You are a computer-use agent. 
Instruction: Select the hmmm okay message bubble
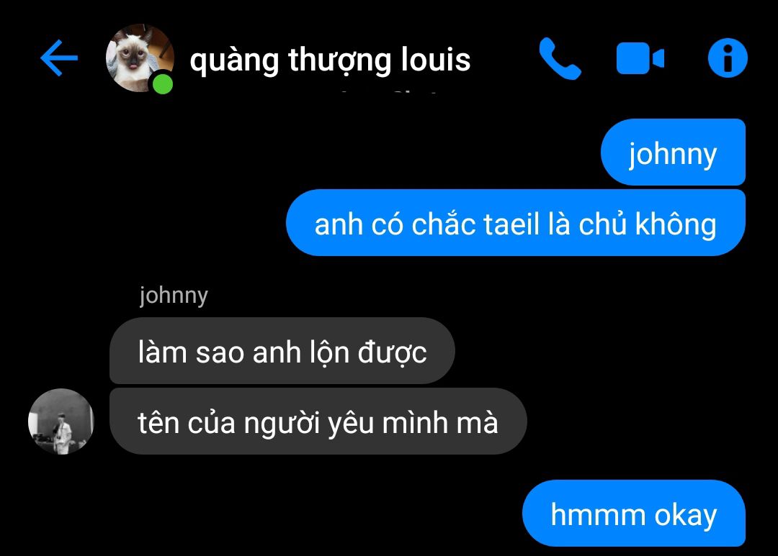point(634,514)
